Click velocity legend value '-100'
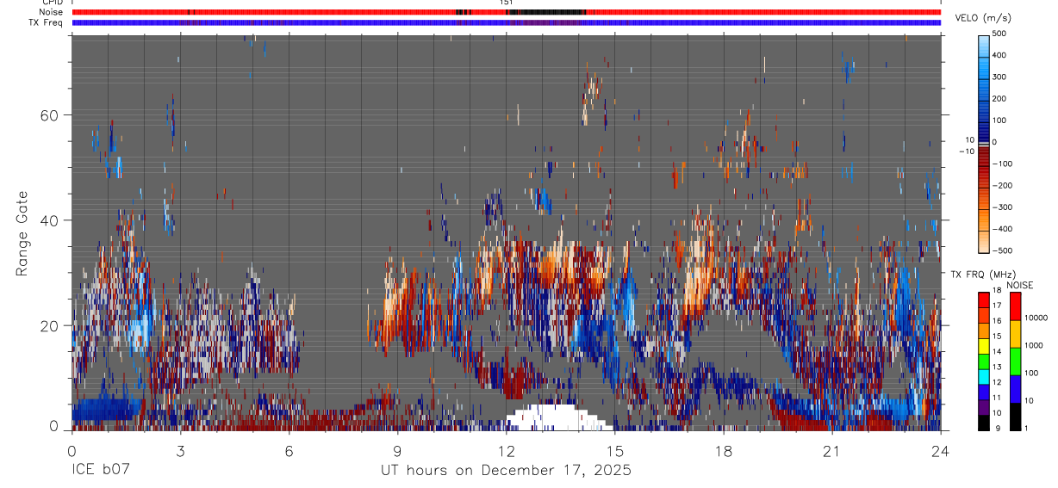The height and width of the screenshot is (488, 1058). pyautogui.click(x=1005, y=164)
